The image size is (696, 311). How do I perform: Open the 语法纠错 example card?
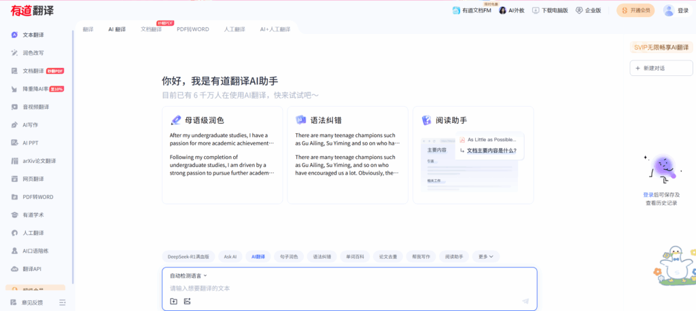(347, 155)
